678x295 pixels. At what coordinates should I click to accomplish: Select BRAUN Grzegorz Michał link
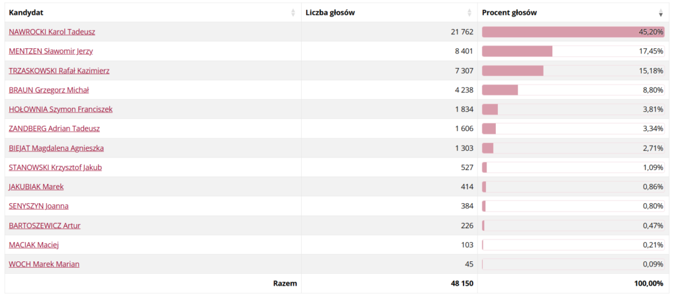[x=48, y=90]
